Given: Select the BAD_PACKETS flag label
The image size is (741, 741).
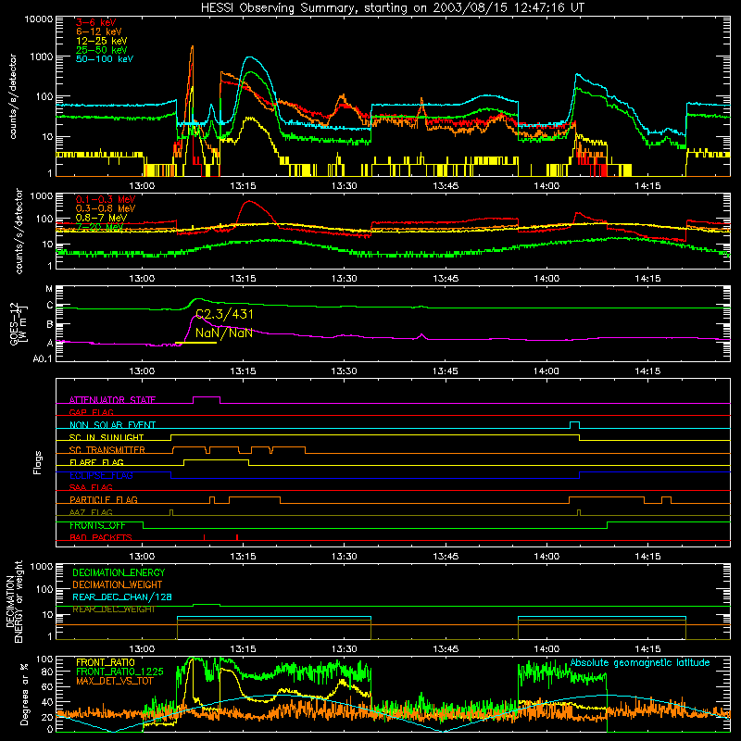Looking at the screenshot, I should pos(101,537).
